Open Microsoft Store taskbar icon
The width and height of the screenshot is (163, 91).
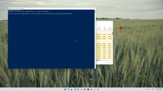88,89
